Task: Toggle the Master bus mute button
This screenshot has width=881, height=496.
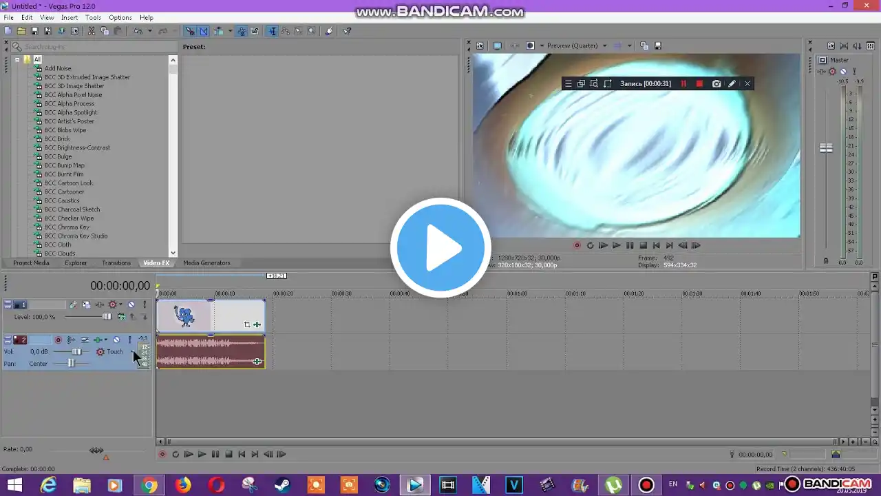Action: coord(843,72)
